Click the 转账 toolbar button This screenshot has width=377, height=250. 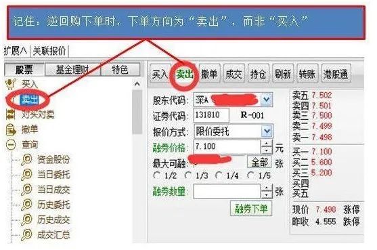coord(307,74)
